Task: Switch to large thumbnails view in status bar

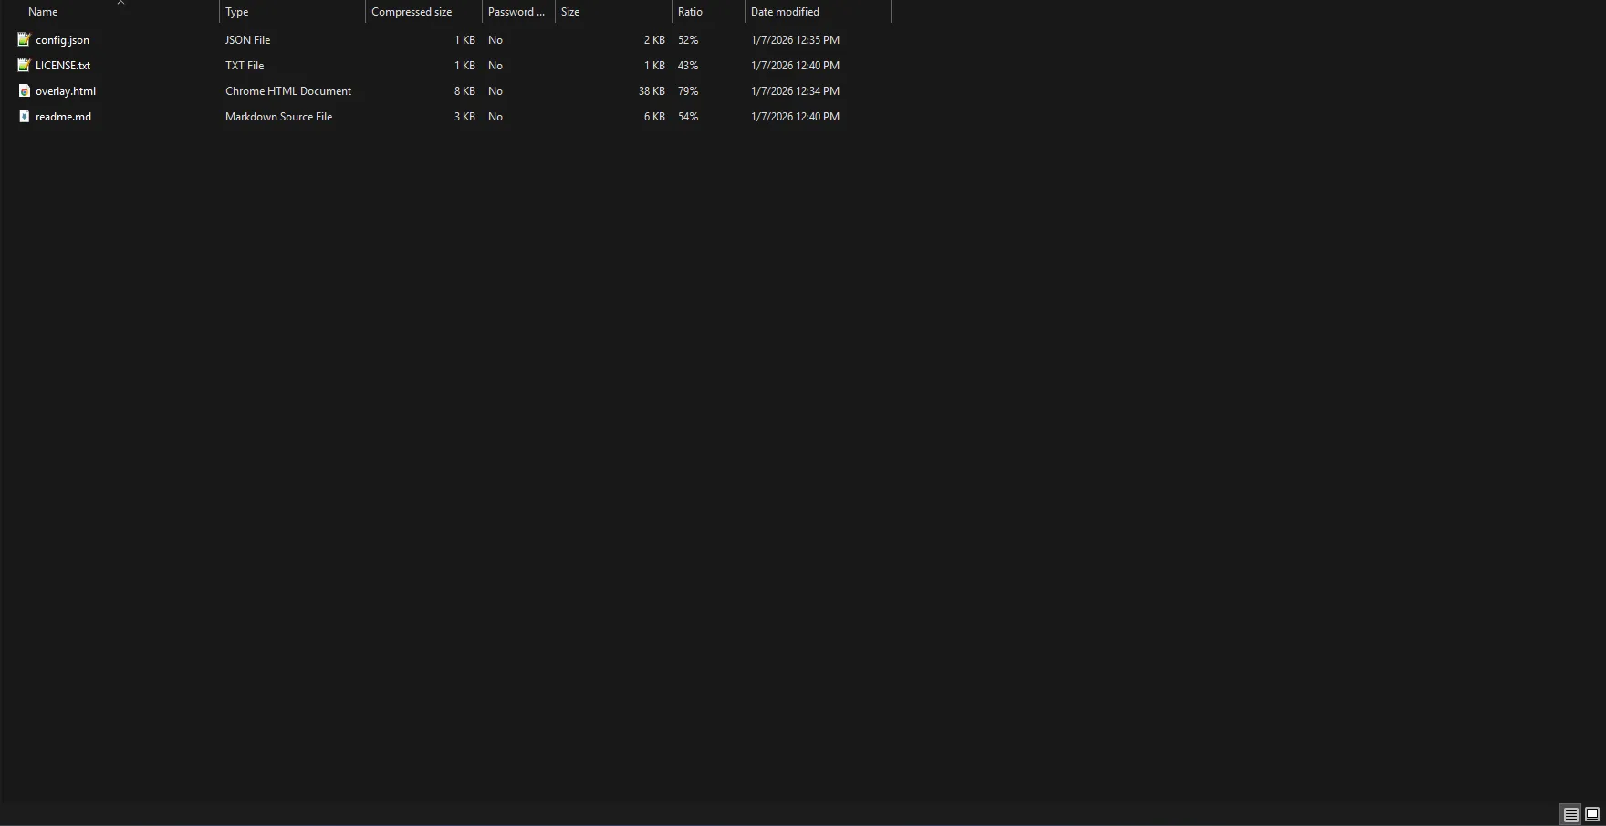Action: 1591,813
